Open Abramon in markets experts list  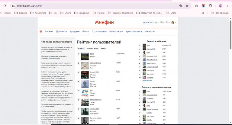click(150, 98)
